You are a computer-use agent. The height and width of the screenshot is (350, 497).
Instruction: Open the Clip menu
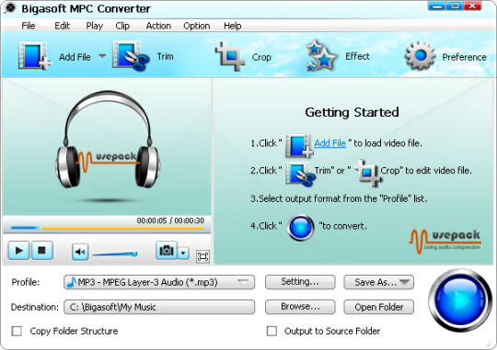pyautogui.click(x=122, y=26)
